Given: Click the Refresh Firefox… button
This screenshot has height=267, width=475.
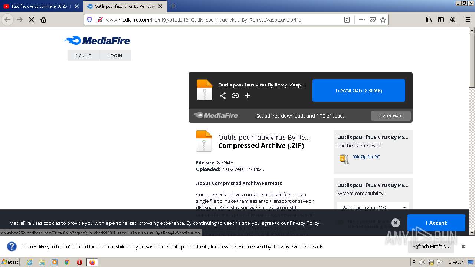Looking at the screenshot, I should click(431, 246).
